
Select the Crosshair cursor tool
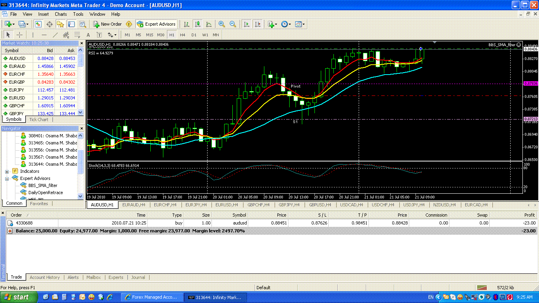pyautogui.click(x=19, y=35)
